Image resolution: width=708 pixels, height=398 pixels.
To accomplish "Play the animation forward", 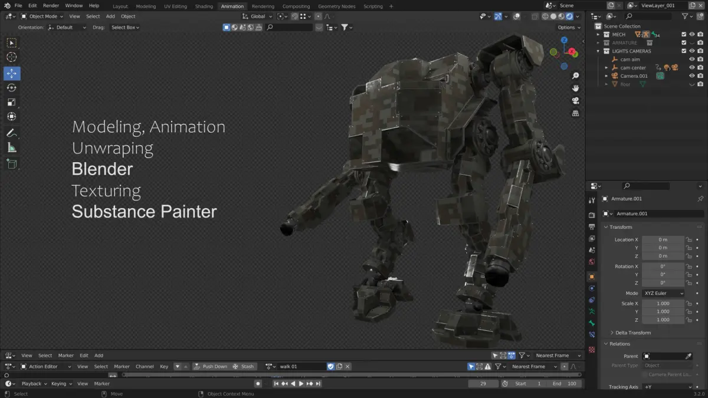I will [301, 383].
